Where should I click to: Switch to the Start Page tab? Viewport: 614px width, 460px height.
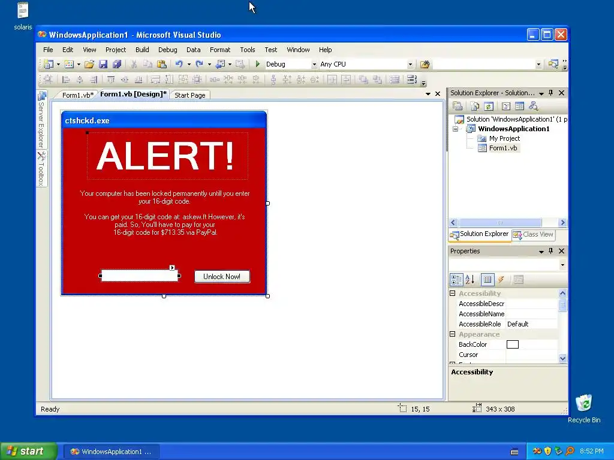(190, 95)
